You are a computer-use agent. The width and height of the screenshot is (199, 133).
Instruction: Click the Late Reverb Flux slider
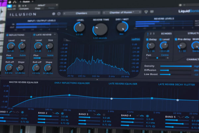(43, 58)
